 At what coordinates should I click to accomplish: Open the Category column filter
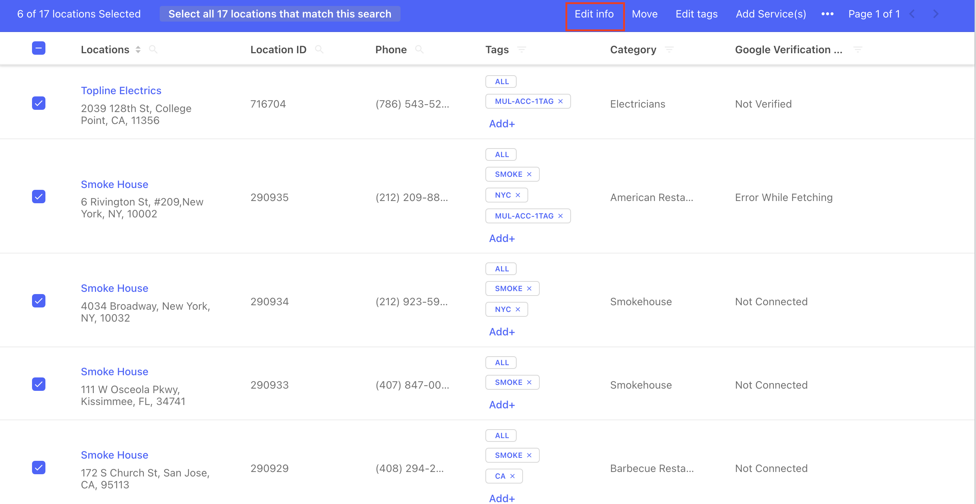[x=669, y=49]
